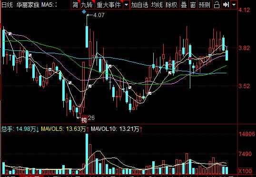256x177 pixels.
Task: Click the 预测 forecast button
Action: (205, 5)
